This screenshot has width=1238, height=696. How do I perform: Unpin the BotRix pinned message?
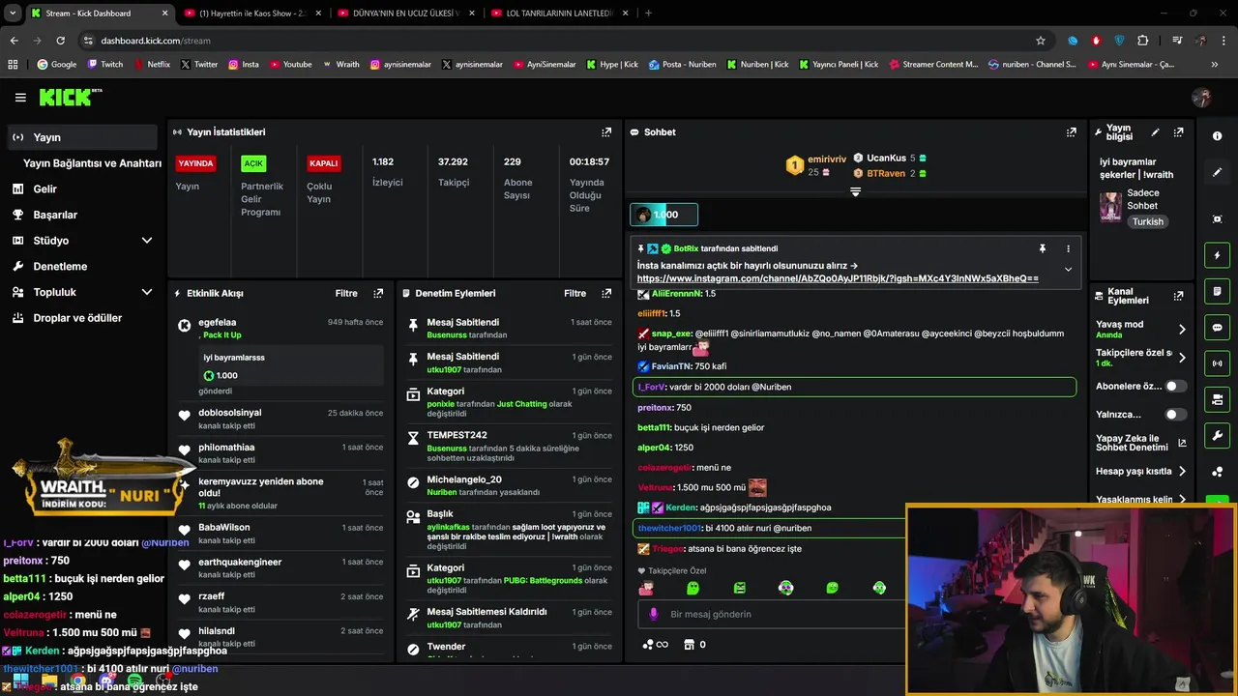[1043, 248]
